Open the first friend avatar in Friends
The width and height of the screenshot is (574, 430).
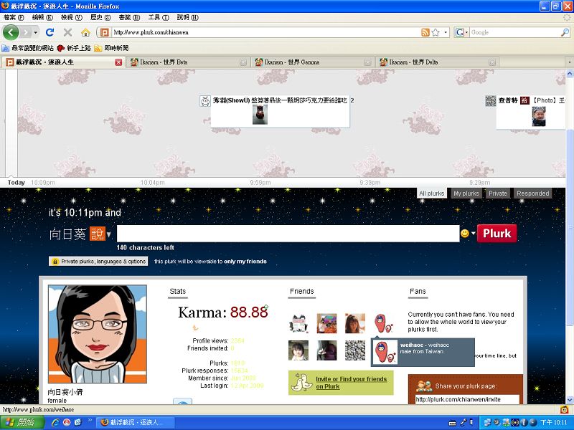coord(298,324)
